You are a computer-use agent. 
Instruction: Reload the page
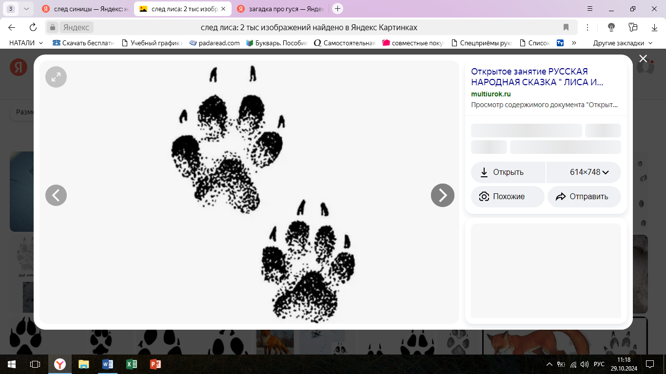click(x=33, y=27)
